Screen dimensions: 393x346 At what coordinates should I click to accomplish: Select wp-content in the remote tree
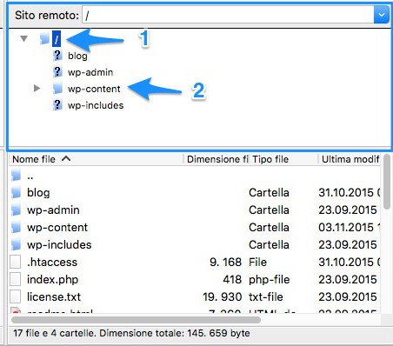pos(94,89)
